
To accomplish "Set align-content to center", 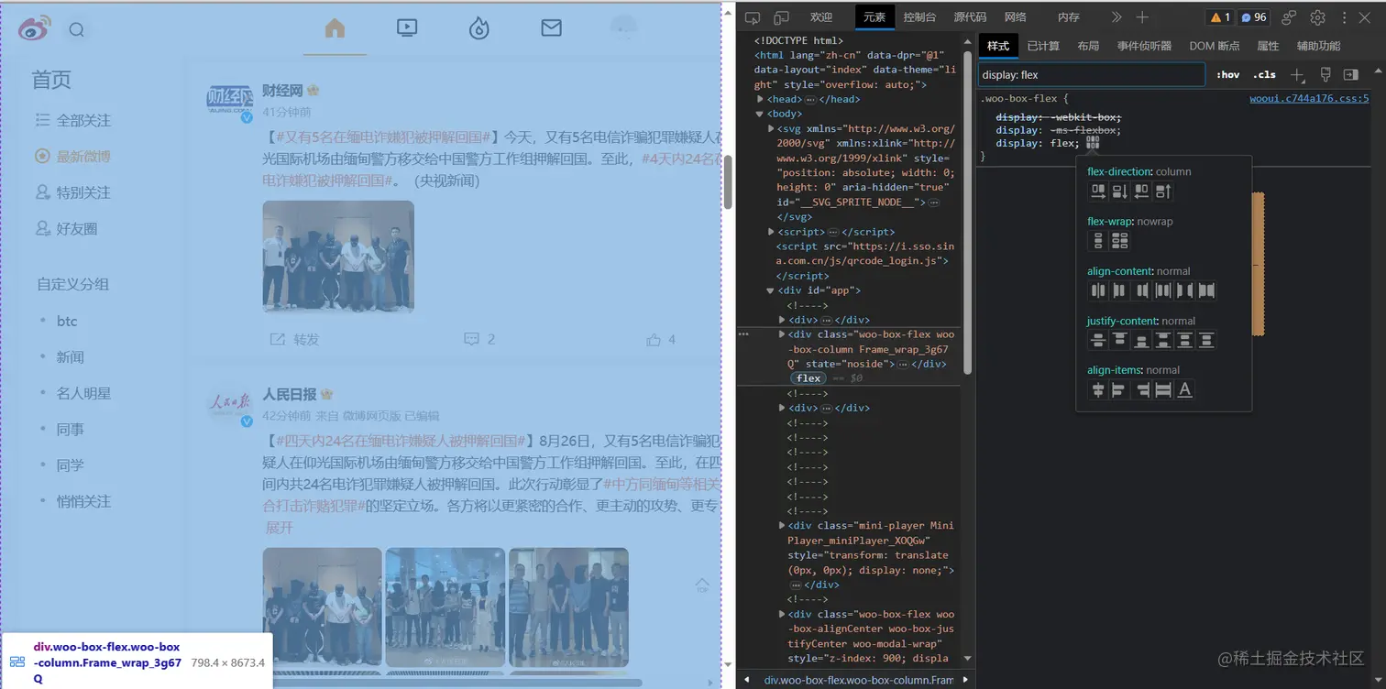I will (1098, 290).
